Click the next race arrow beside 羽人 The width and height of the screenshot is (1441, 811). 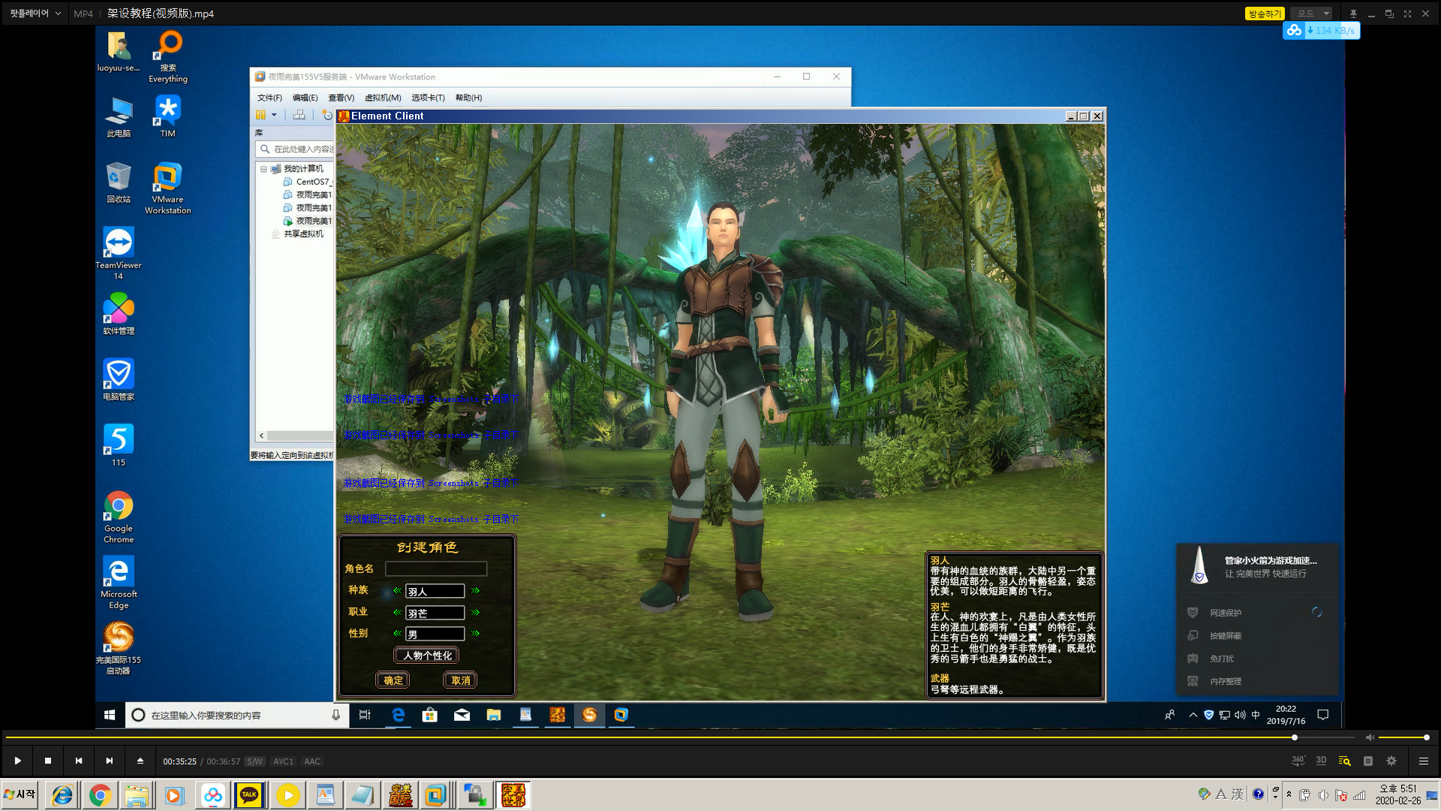[x=475, y=591]
